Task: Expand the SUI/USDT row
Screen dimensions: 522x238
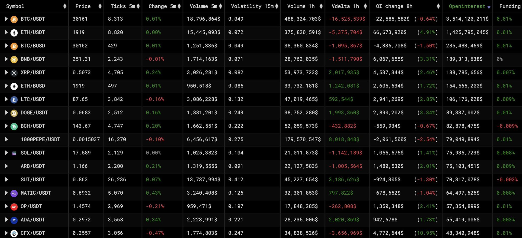Action: tap(6, 180)
